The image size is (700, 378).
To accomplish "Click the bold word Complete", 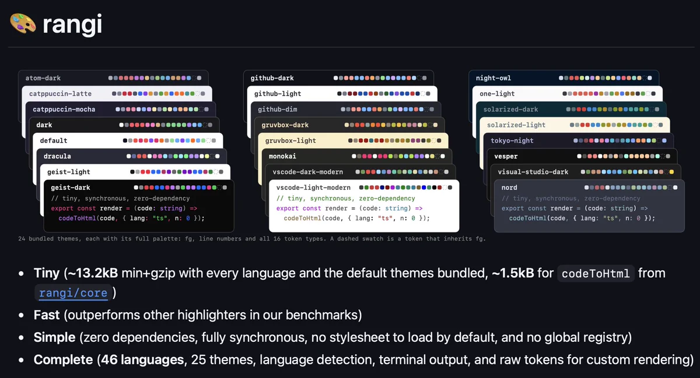I will point(63,360).
